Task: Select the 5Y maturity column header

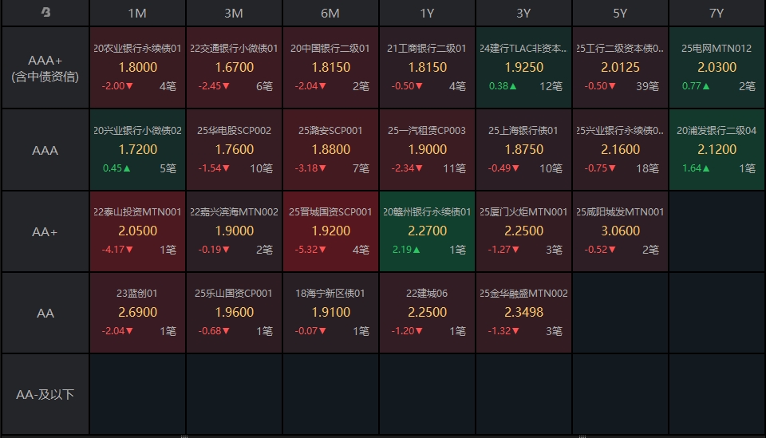Action: (620, 14)
